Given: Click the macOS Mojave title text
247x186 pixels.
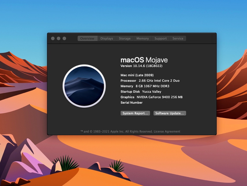Looking at the screenshot, I should (144, 60).
